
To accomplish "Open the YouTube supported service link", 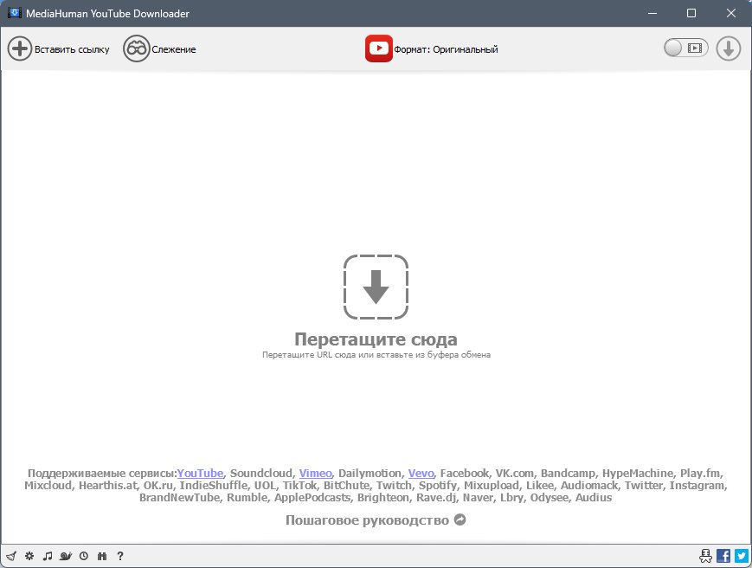I will [200, 473].
